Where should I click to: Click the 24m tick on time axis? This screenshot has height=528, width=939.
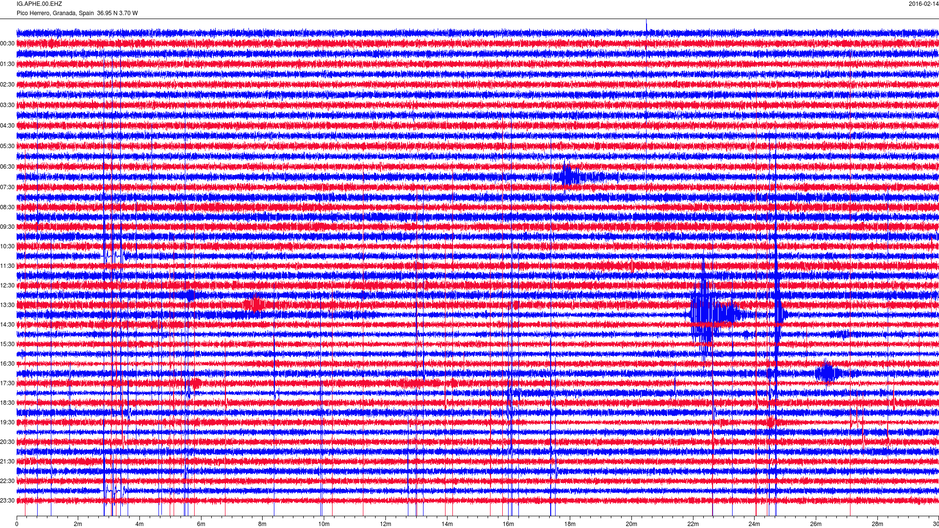coord(754,524)
